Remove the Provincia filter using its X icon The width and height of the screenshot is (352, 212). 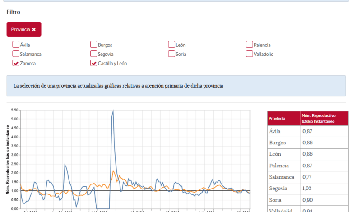click(x=33, y=29)
